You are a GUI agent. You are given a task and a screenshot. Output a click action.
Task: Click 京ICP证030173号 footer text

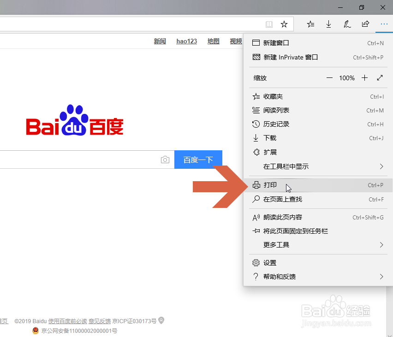pyautogui.click(x=134, y=321)
